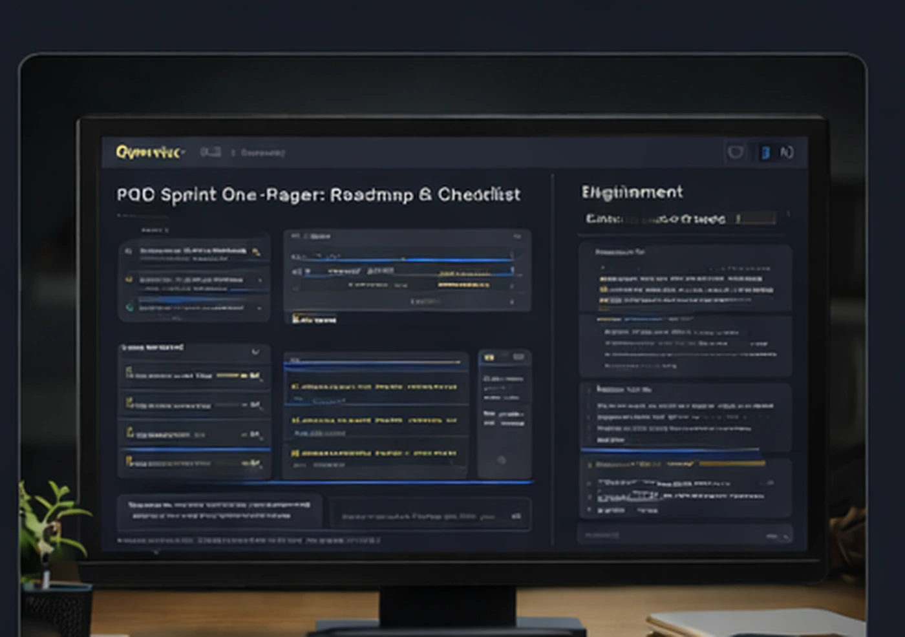Expand the chevron on the left checklist panel header
The height and width of the screenshot is (637, 905).
coord(256,351)
